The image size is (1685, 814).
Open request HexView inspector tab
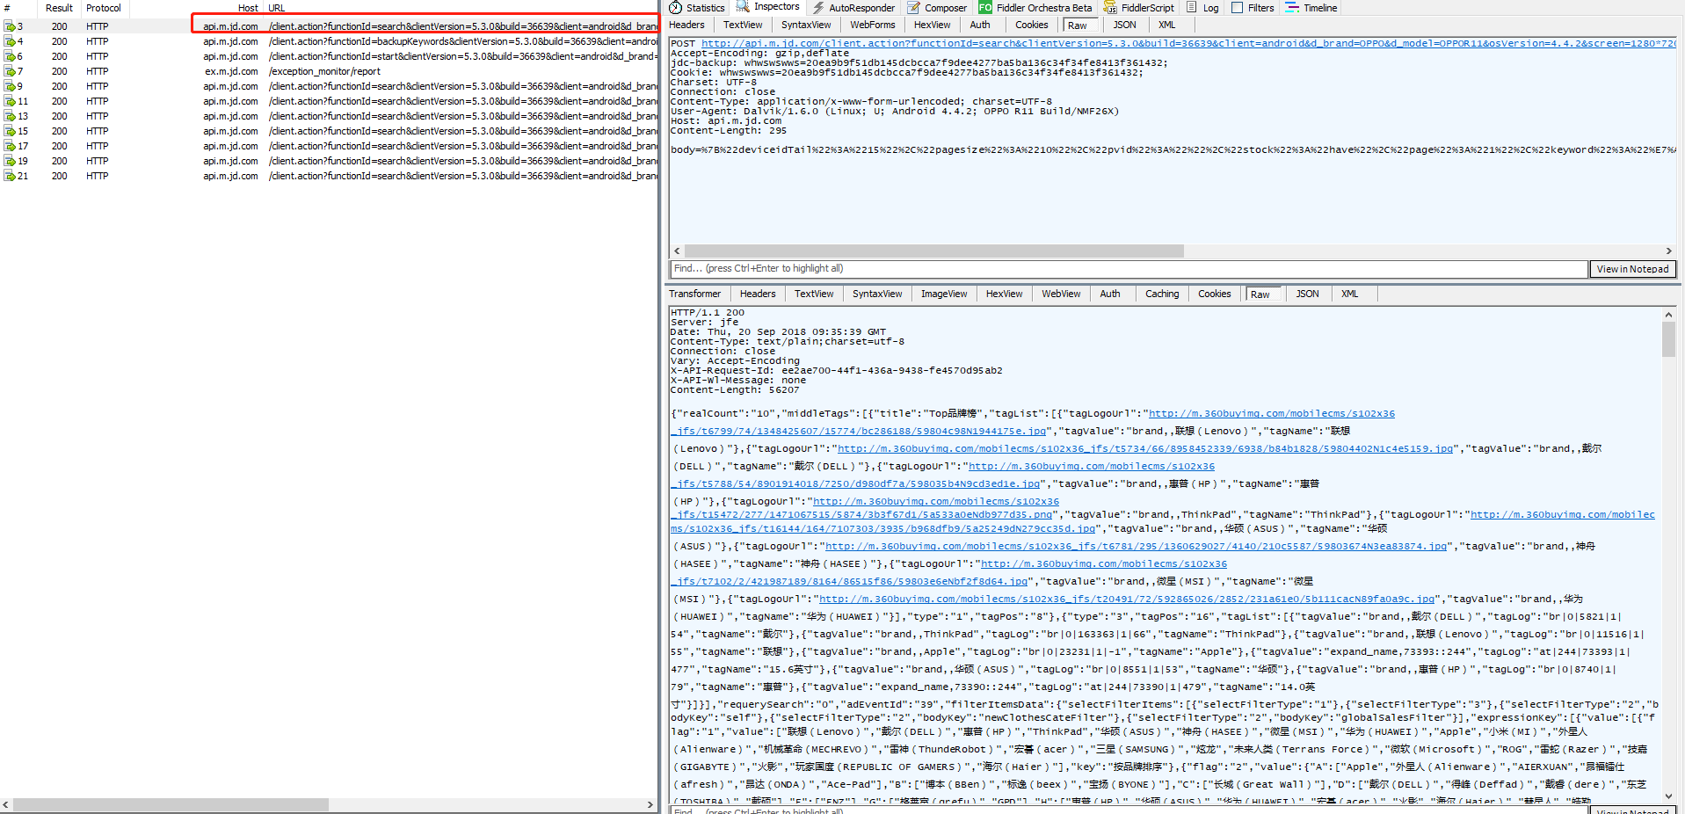(x=932, y=25)
